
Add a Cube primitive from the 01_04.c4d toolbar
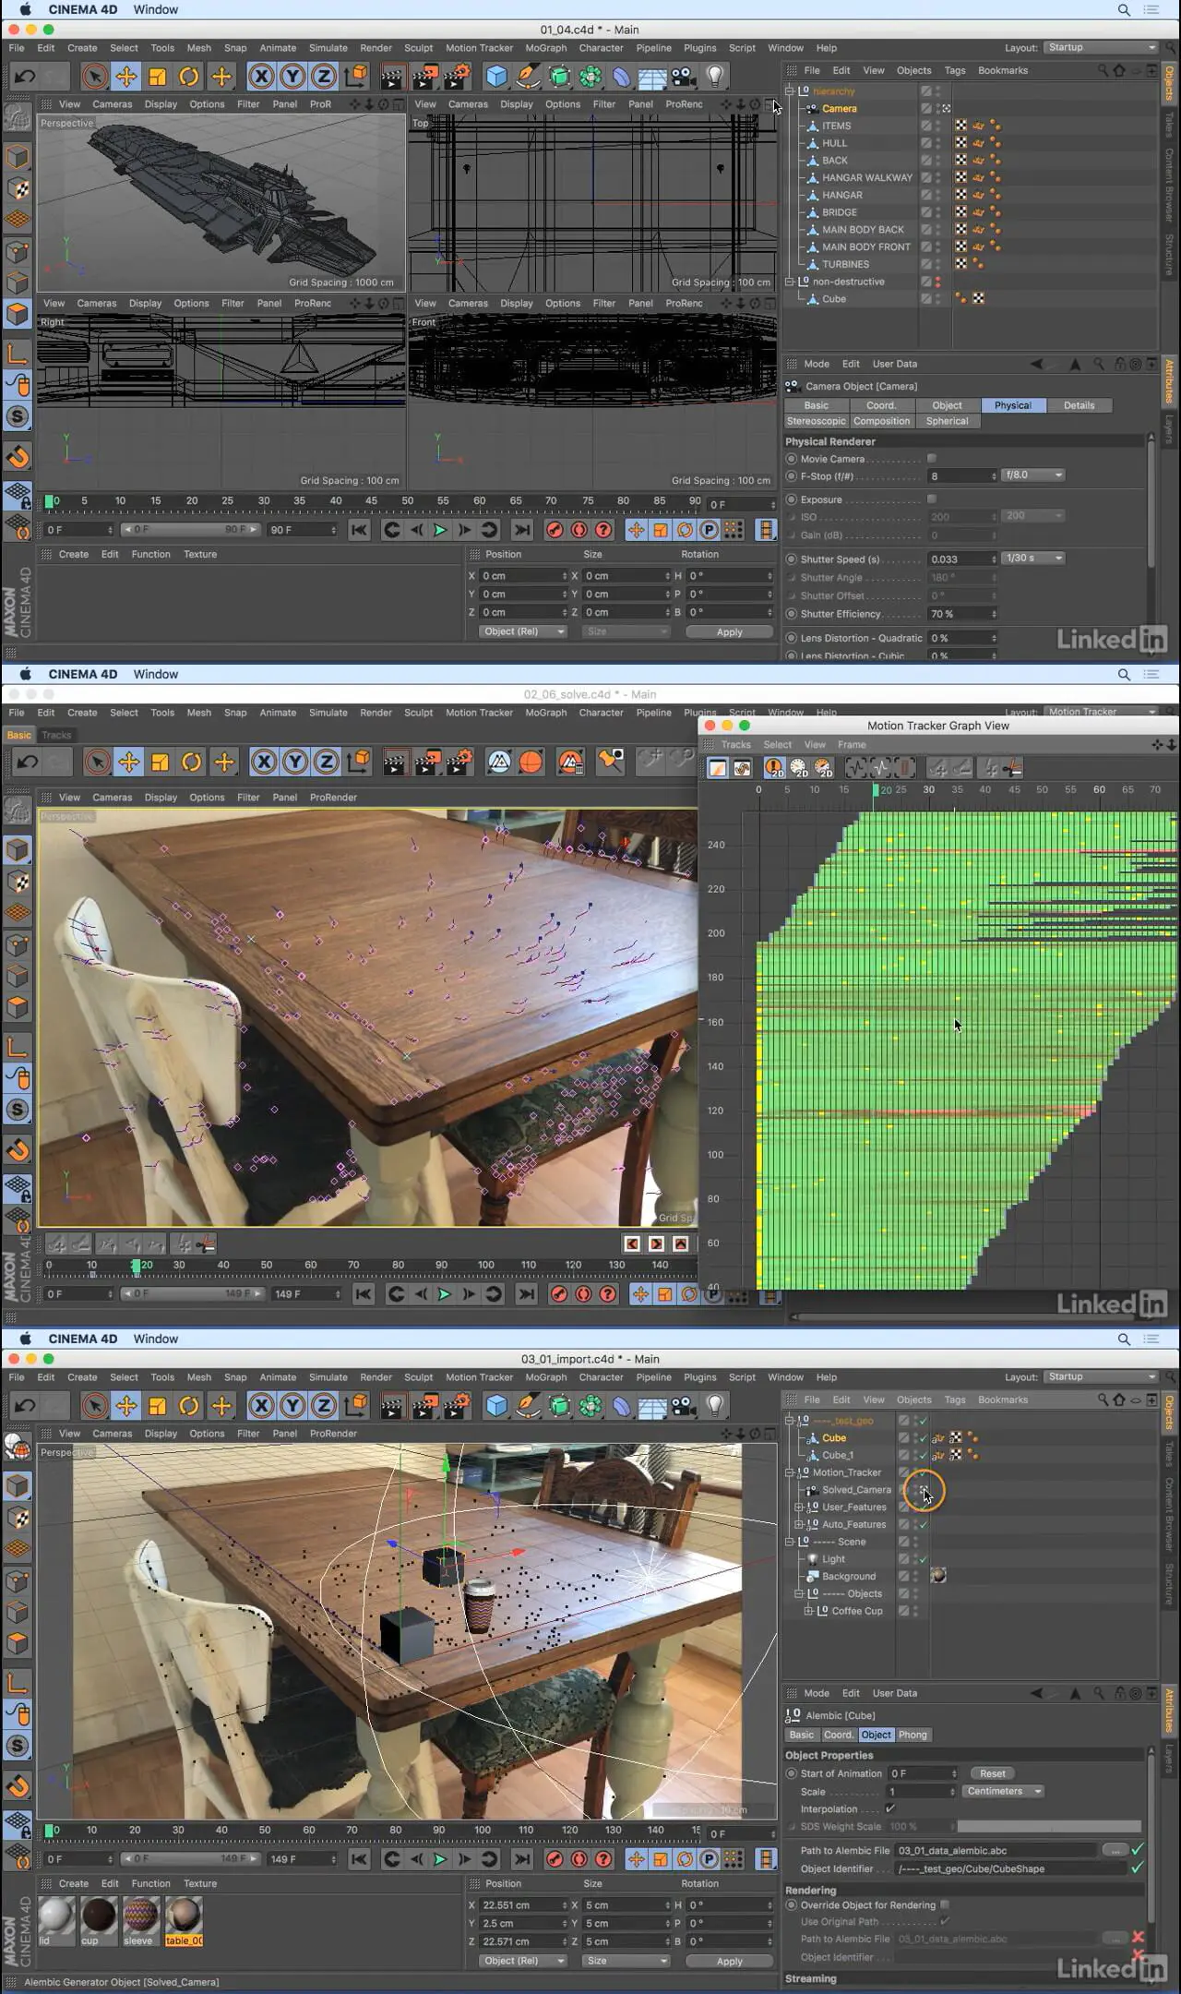point(496,76)
